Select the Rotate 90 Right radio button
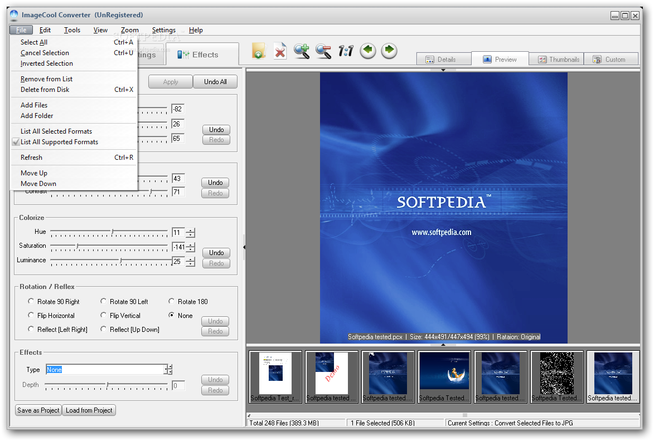Viewport: 654px width, 441px height. (31, 301)
